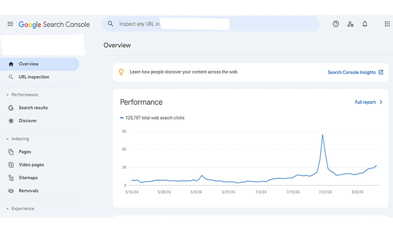Open Video pages report

31,165
